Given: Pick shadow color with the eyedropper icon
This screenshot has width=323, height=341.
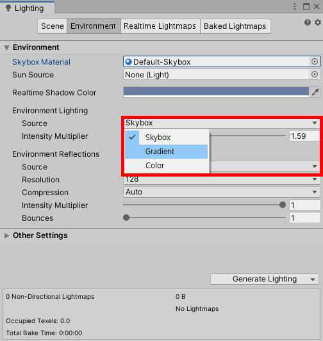Looking at the screenshot, I should (315, 92).
